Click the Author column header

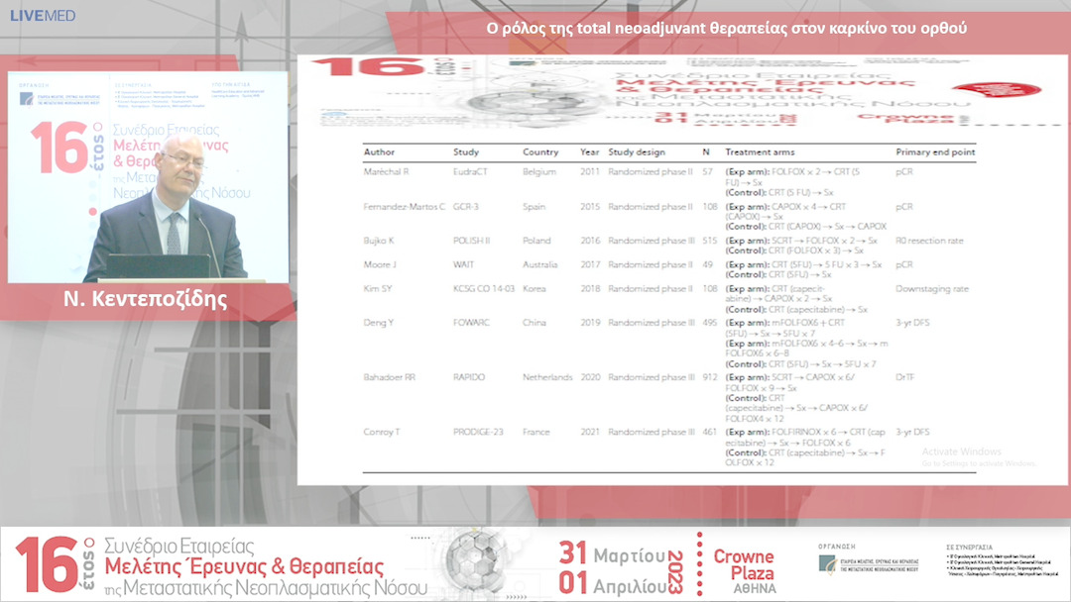379,152
